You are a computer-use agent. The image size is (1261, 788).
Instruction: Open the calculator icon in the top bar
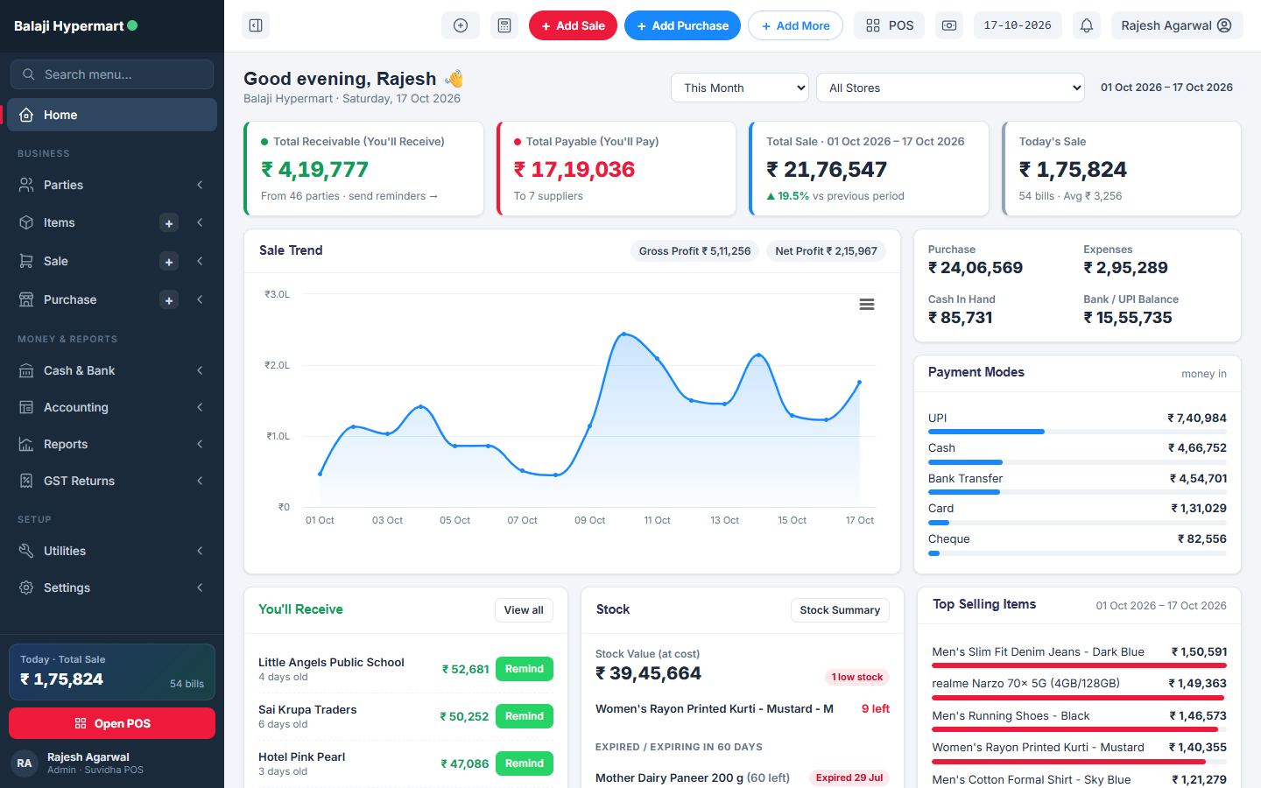click(504, 25)
